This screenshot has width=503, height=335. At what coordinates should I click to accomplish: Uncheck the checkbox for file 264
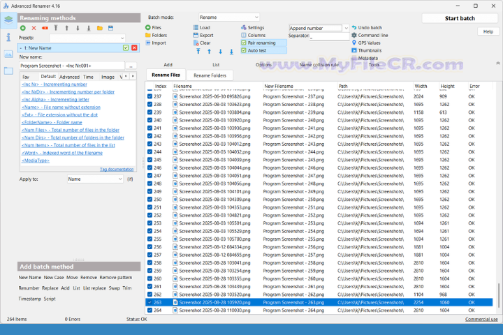point(150,311)
